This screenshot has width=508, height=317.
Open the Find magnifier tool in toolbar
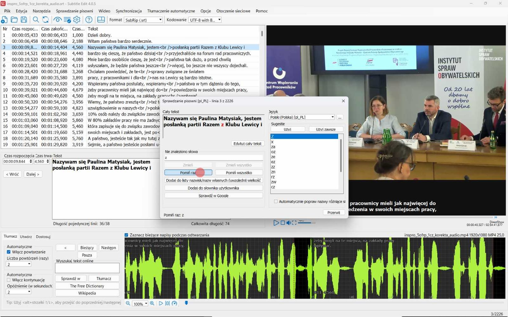pyautogui.click(x=36, y=20)
